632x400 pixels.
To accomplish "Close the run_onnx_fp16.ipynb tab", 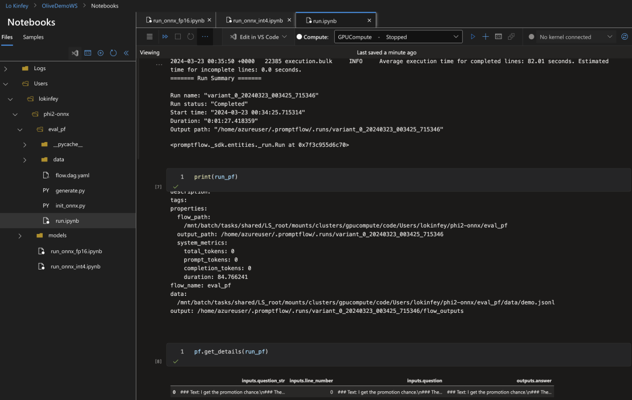I will 209,20.
